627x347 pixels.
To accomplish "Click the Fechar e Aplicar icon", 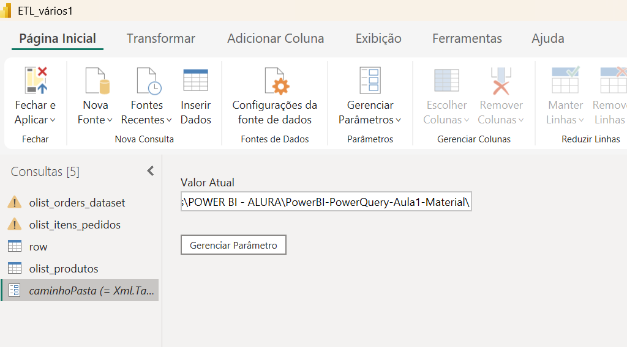I will click(36, 80).
